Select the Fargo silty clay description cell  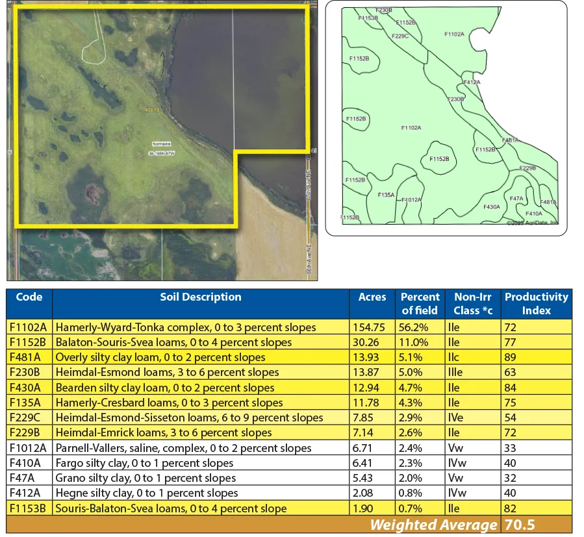pos(144,463)
